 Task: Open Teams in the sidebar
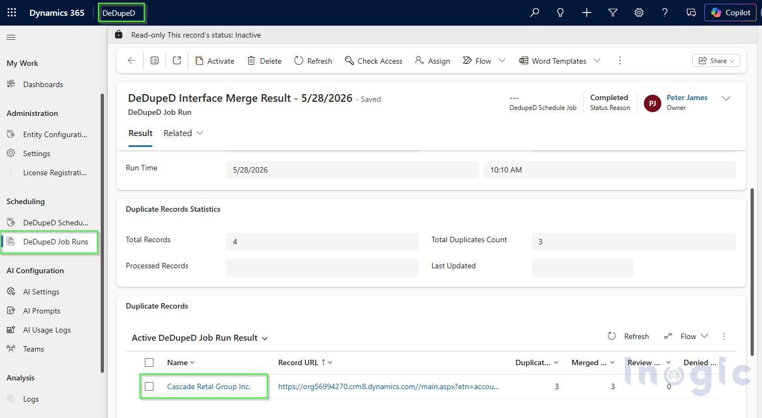tap(33, 349)
